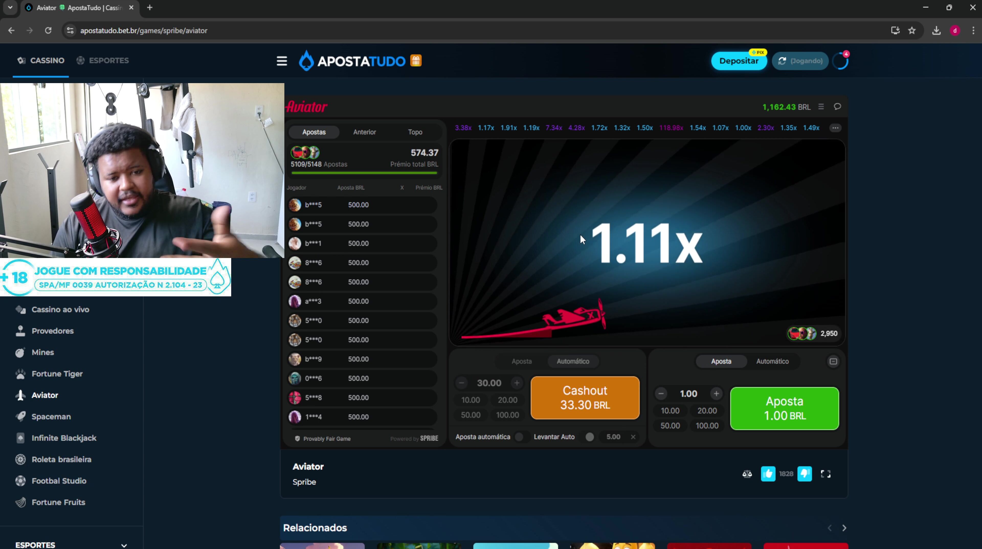Decrease the 30.00 bet with minus
This screenshot has height=549, width=982.
(462, 383)
